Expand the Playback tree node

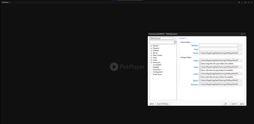(151, 48)
